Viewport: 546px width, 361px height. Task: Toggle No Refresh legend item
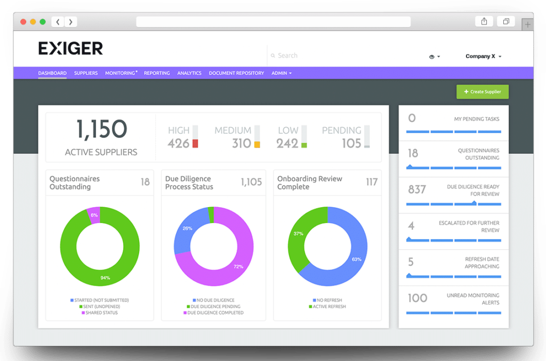(327, 300)
